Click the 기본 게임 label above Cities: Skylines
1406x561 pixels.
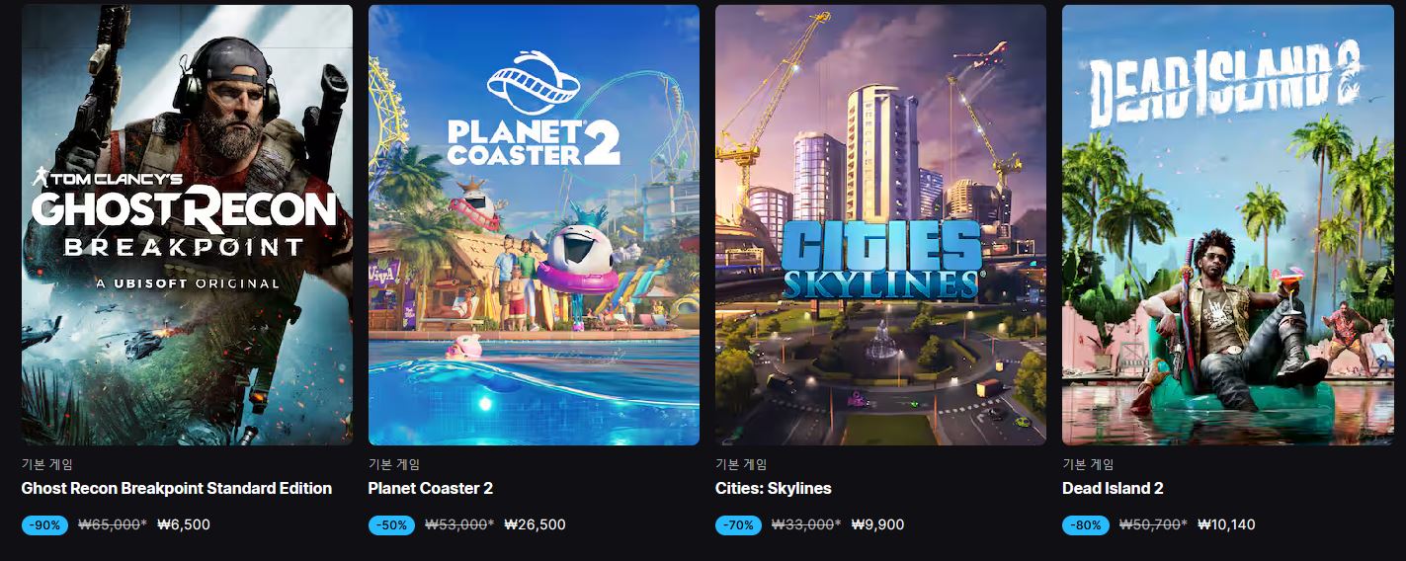[x=740, y=463]
